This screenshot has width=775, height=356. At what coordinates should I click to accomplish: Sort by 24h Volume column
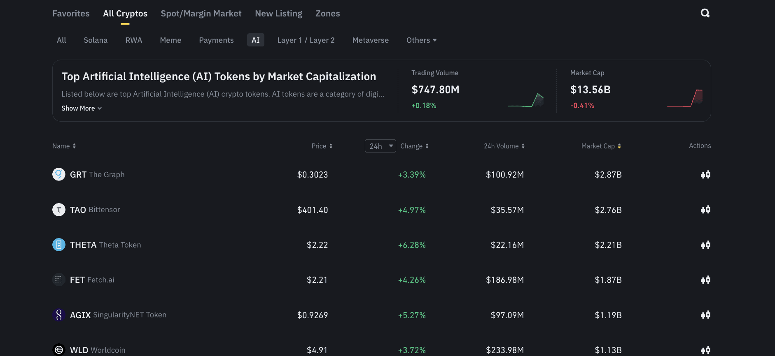[x=504, y=146]
